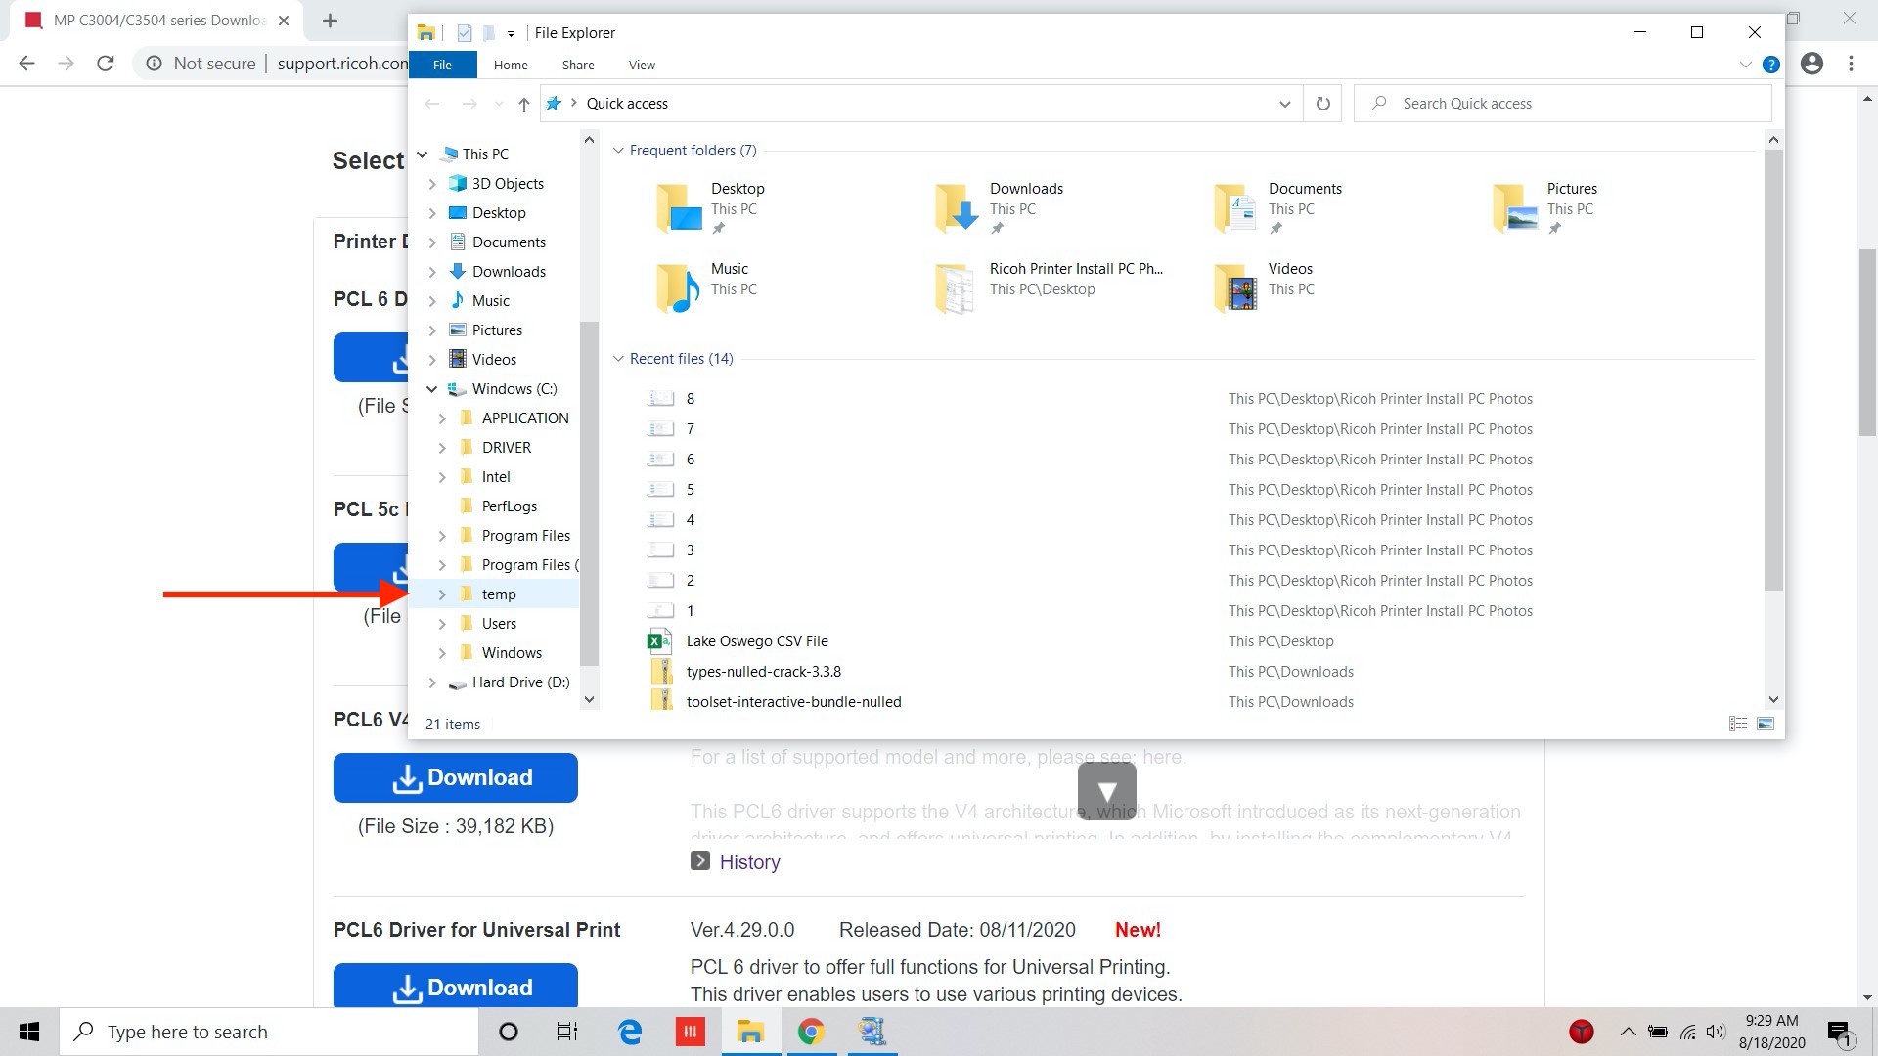Viewport: 1878px width, 1056px height.
Task: Open Ricoh Printer Install PC Photos folder icon
Action: (x=955, y=287)
